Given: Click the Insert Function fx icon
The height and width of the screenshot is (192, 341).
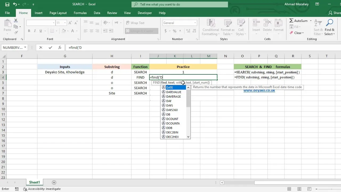Looking at the screenshot, I should pyautogui.click(x=60, y=47).
